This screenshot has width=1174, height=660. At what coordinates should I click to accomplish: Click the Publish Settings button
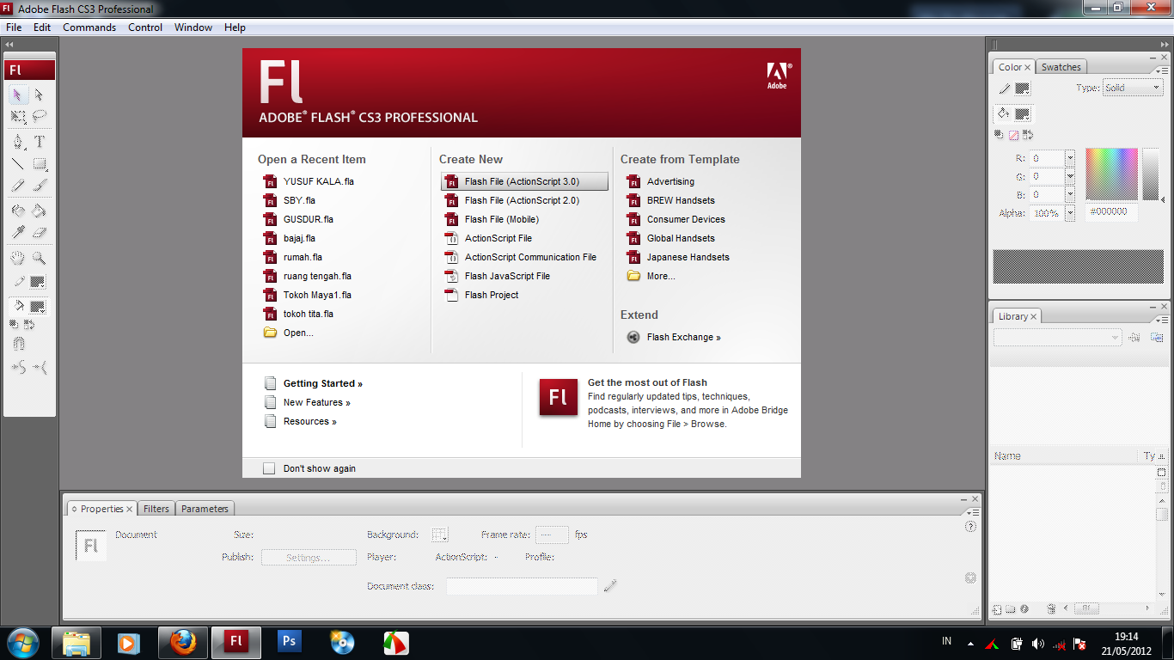[309, 558]
